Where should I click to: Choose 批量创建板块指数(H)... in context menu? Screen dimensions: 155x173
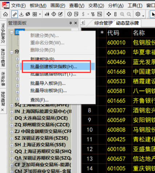point(57,66)
